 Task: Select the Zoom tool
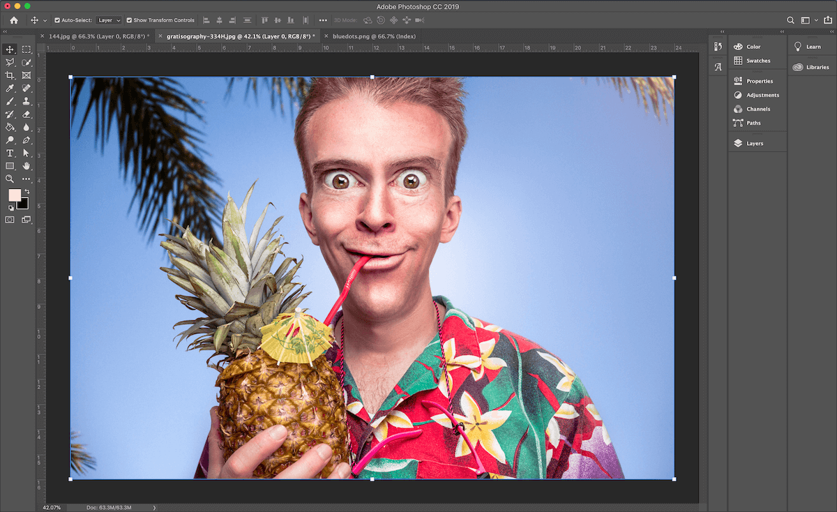[x=10, y=179]
